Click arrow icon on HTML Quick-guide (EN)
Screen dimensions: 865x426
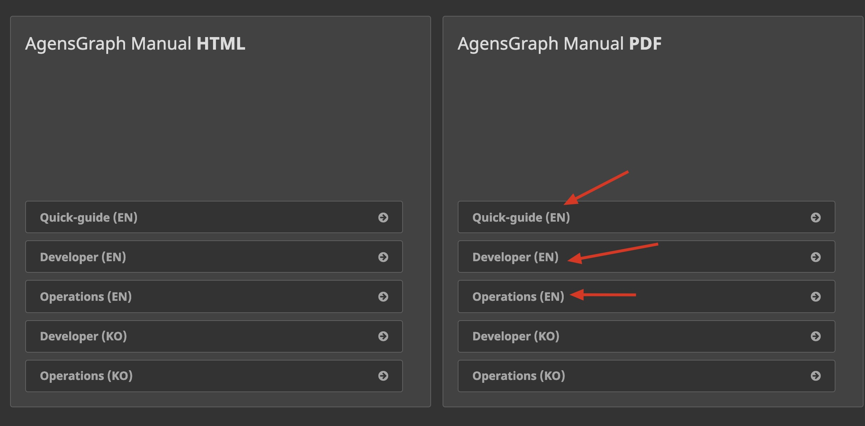pos(383,217)
